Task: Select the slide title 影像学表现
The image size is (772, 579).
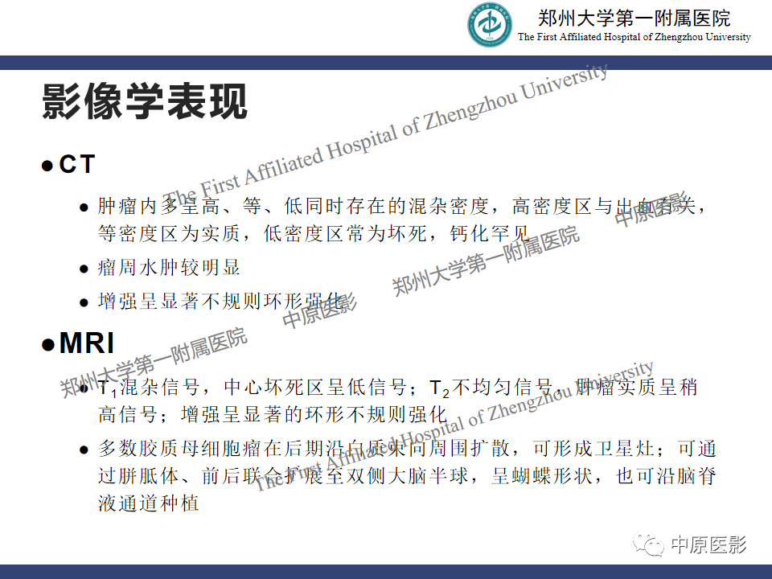Action: 144,101
